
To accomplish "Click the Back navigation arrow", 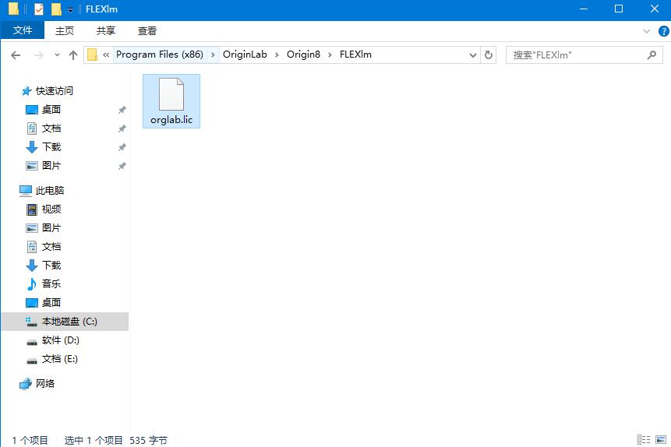I will click(16, 55).
